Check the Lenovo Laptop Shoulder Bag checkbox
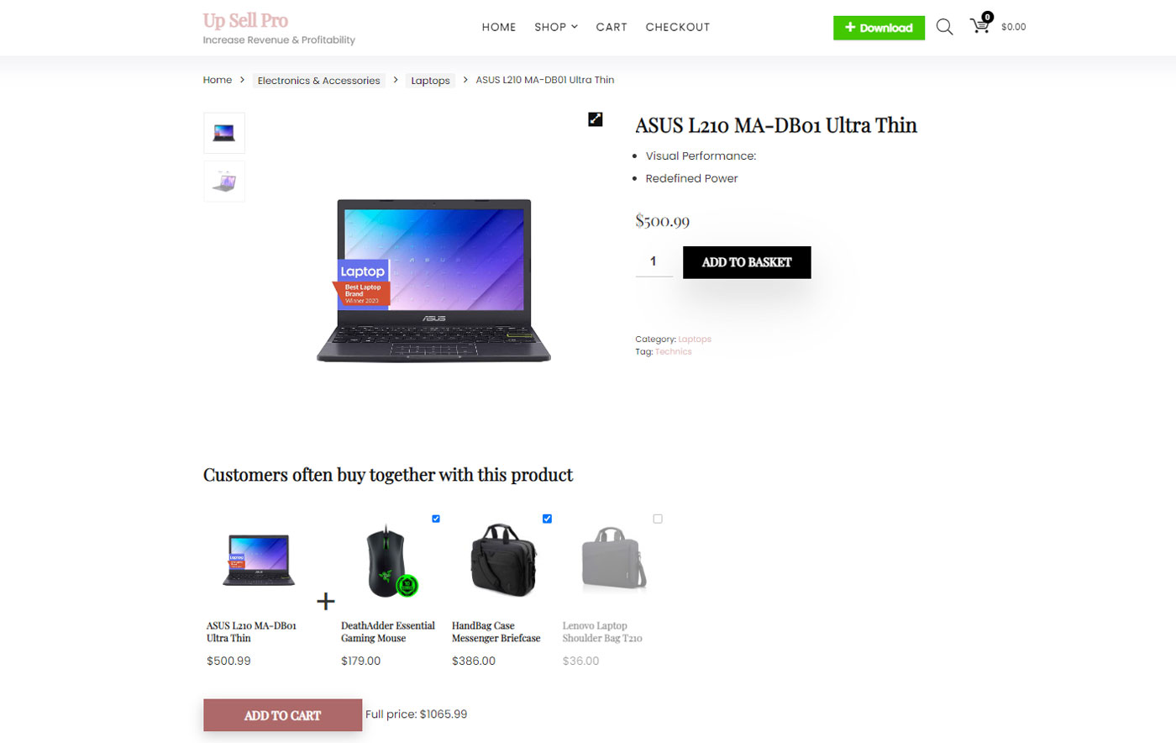Image resolution: width=1176 pixels, height=743 pixels. [x=658, y=519]
